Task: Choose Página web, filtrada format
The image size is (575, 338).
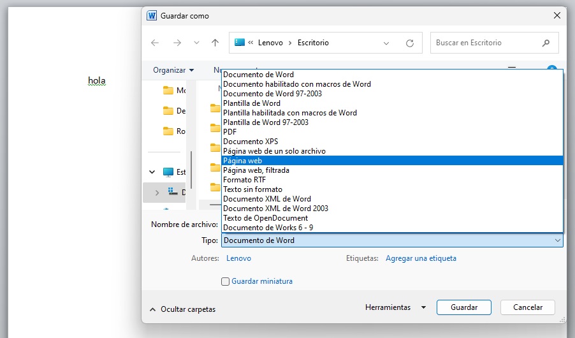Action: click(256, 170)
